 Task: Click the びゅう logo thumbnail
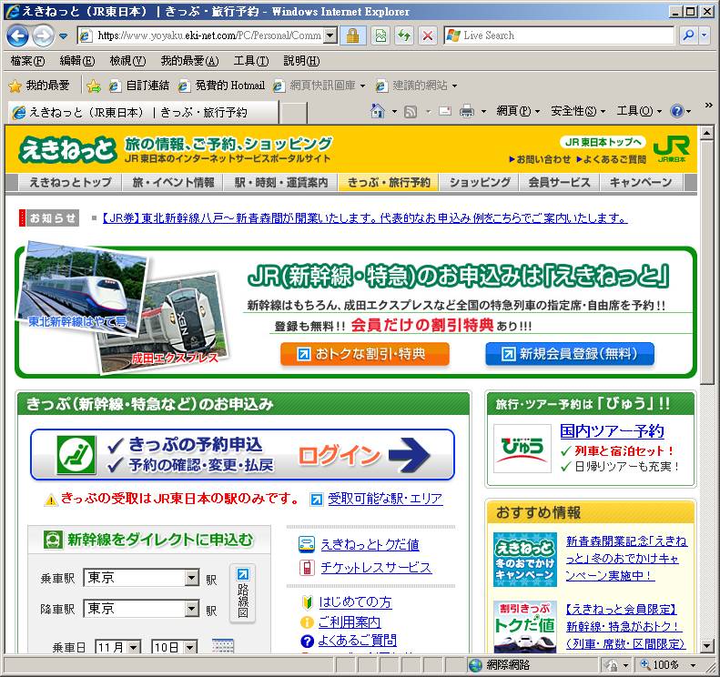522,448
